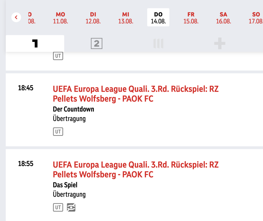The width and height of the screenshot is (263, 221).
Task: Select Tuesday 12.08. in date bar
Action: pos(93,18)
